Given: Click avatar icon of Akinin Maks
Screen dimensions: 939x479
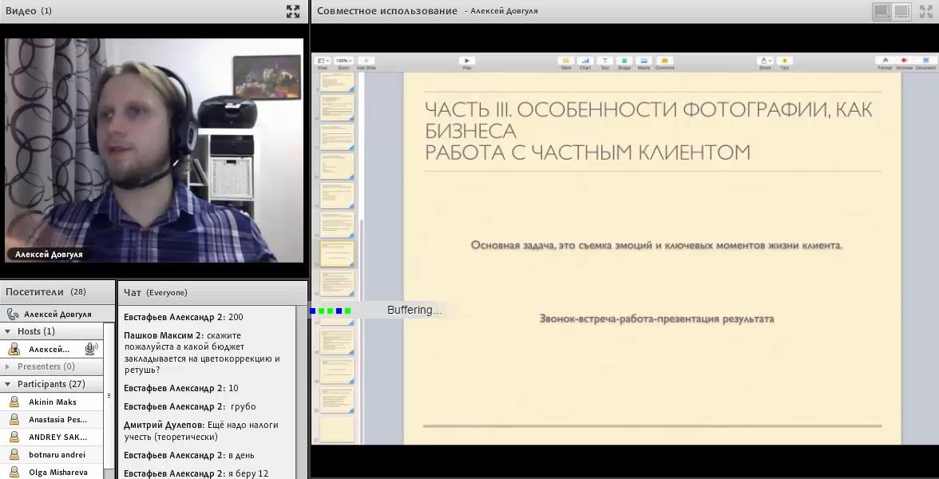Looking at the screenshot, I should point(14,402).
